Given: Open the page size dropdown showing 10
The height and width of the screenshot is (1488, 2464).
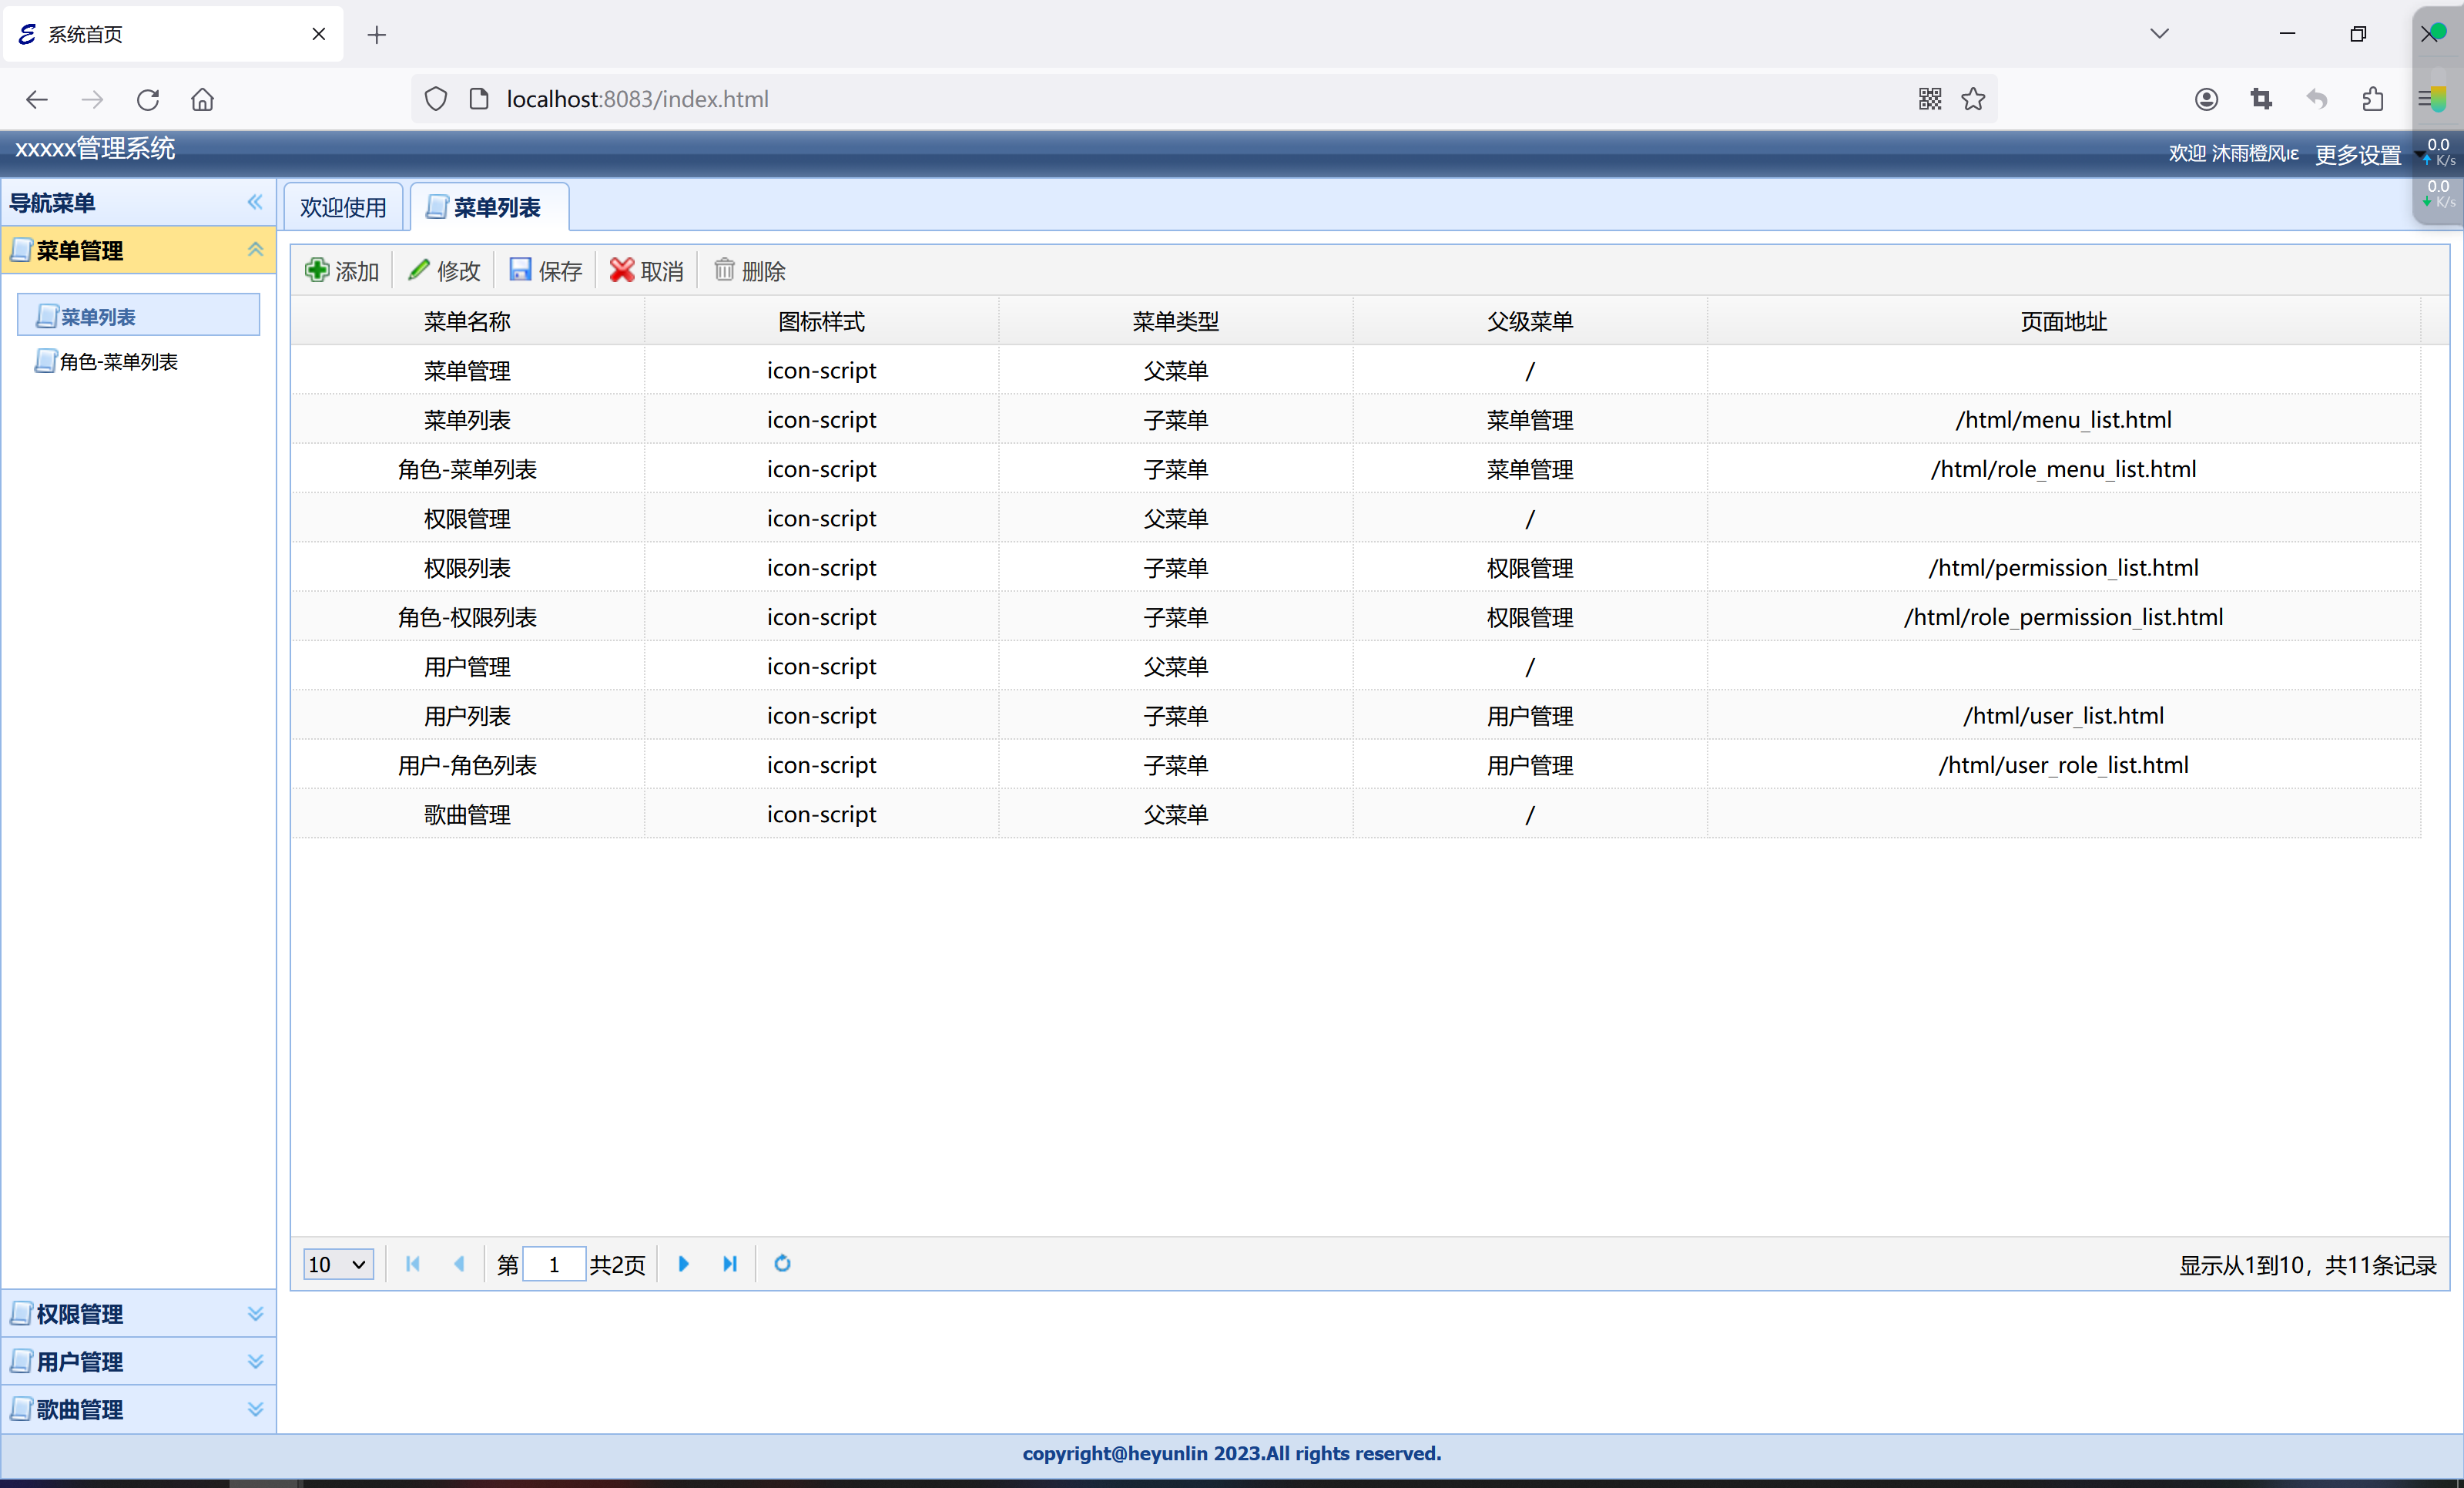Looking at the screenshot, I should 338,1264.
